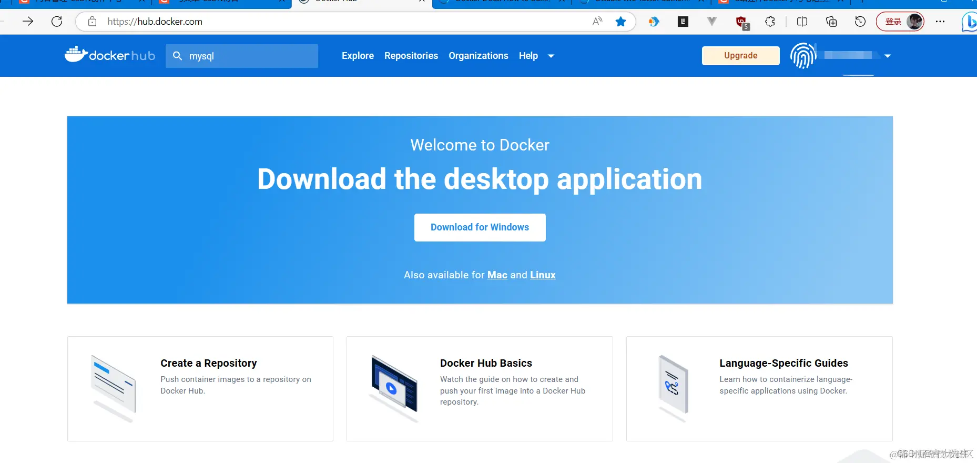
Task: Click the 'Download the desktop application' headline
Action: pos(480,179)
